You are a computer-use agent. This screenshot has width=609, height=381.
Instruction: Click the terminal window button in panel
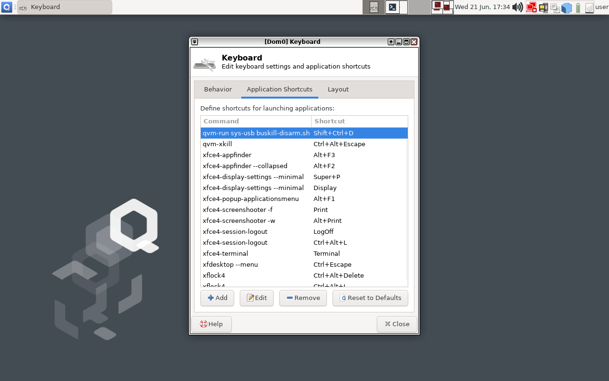click(393, 7)
